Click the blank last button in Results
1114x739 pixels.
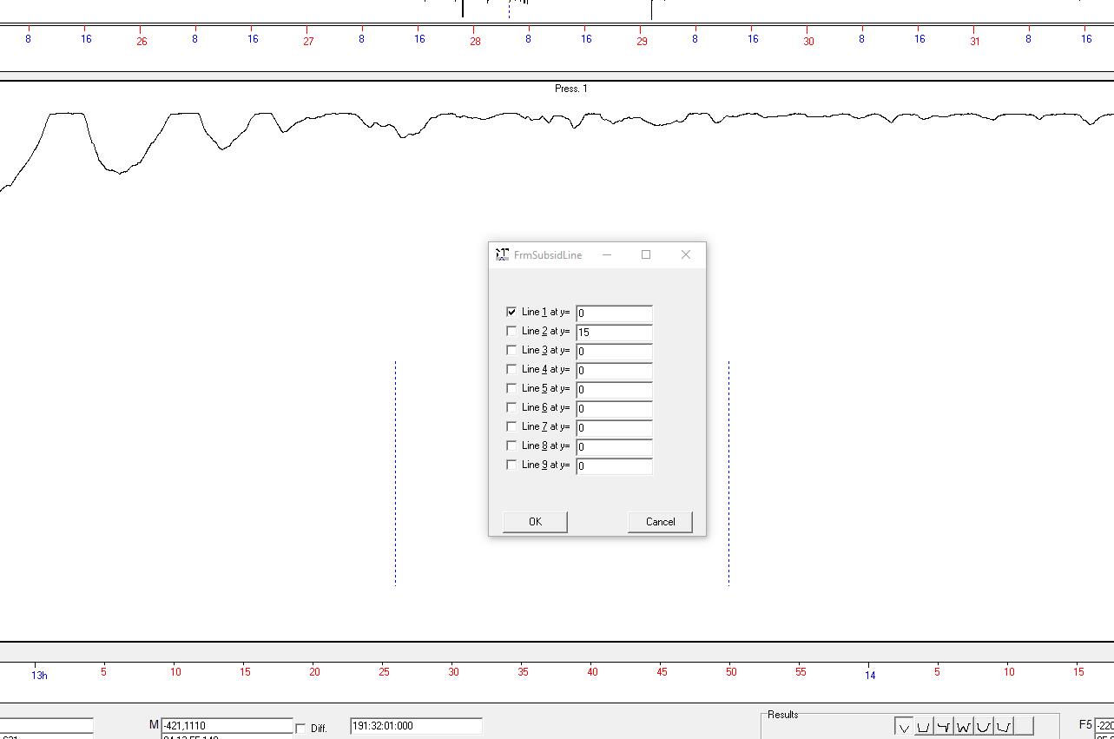click(1025, 727)
